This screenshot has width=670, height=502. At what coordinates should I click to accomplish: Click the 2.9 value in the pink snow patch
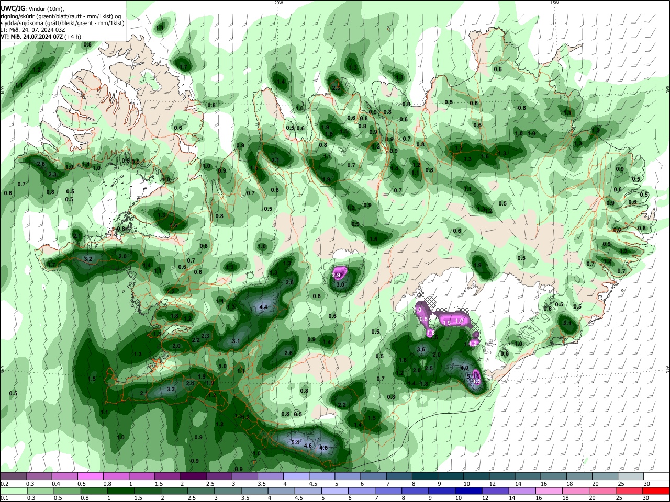tap(337, 275)
